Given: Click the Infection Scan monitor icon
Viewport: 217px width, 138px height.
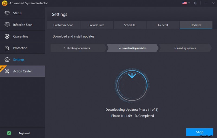Looking at the screenshot, I should 7,25.
